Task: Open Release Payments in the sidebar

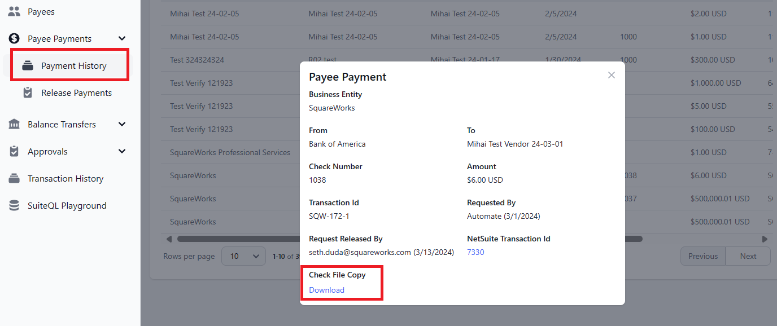Action: click(76, 93)
